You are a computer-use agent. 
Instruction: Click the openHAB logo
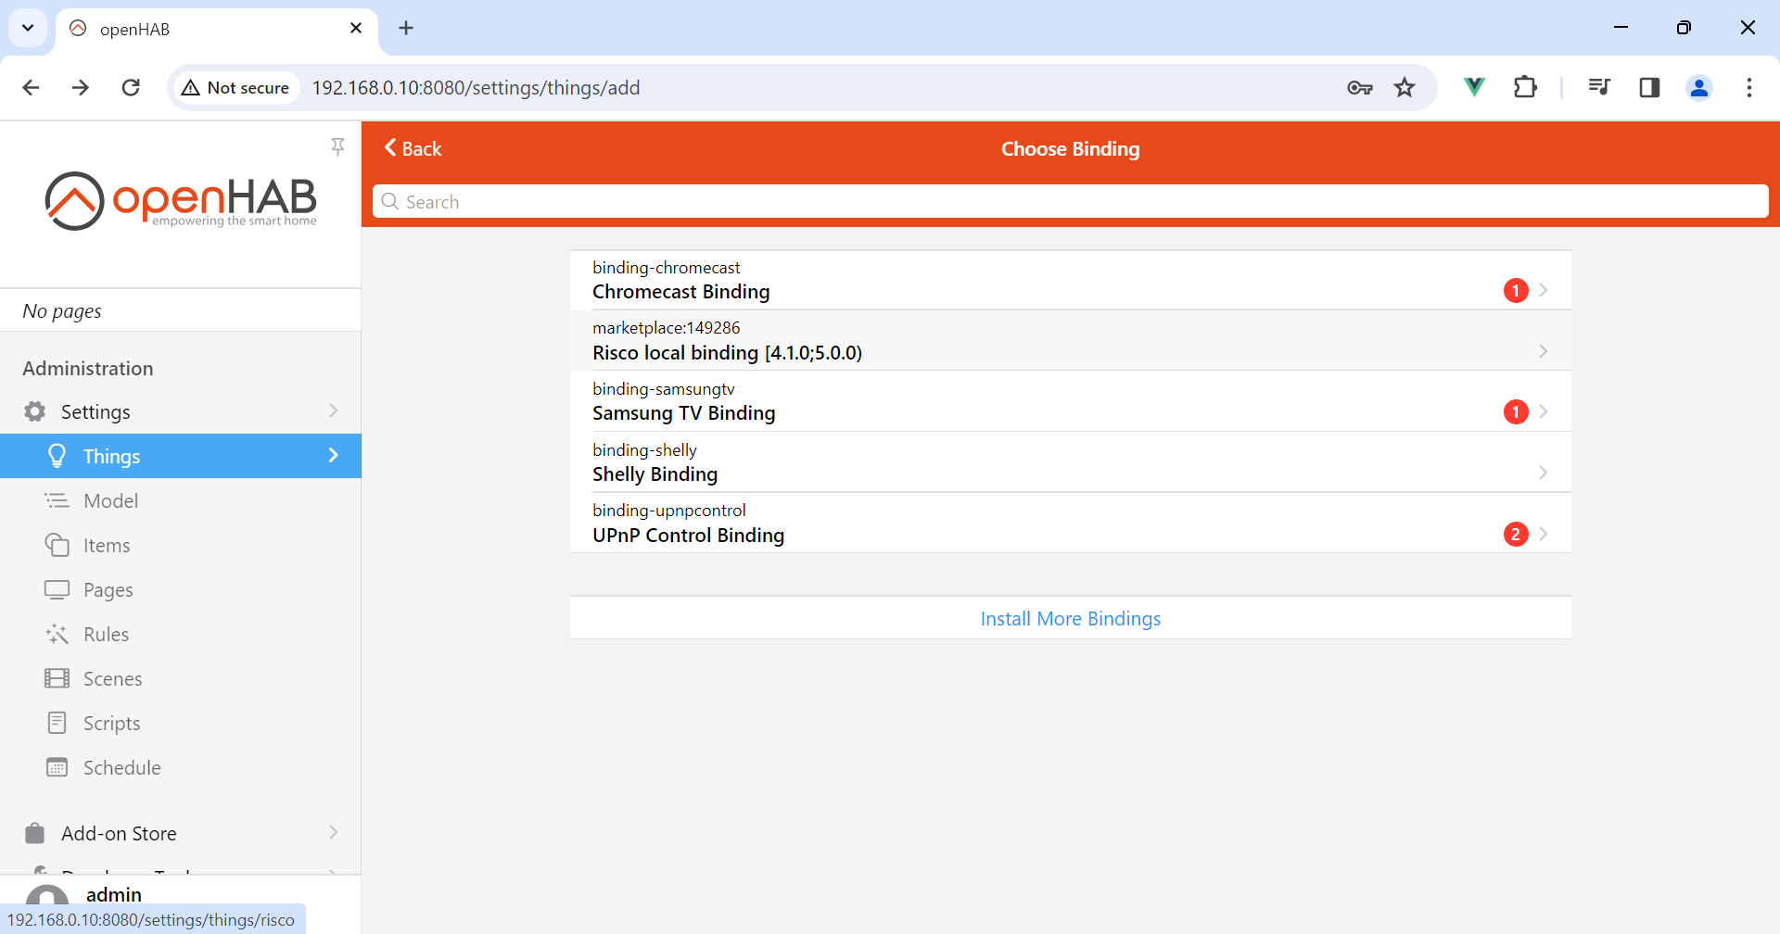[181, 200]
